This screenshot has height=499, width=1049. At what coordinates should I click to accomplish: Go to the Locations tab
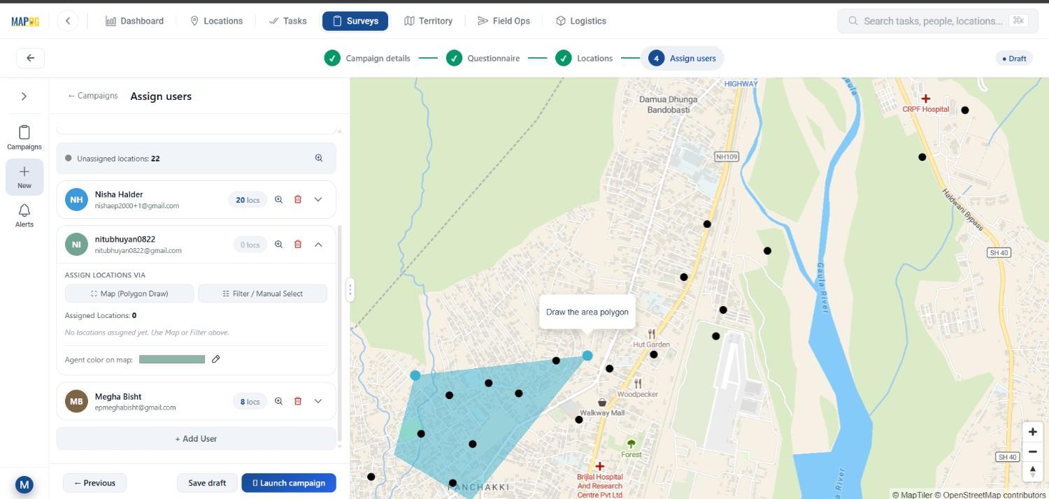pyautogui.click(x=216, y=21)
